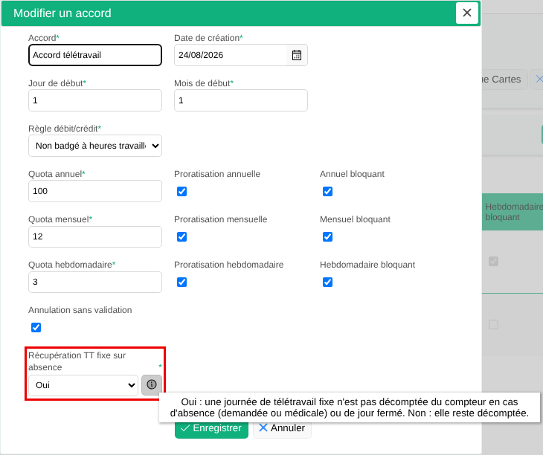Focus the Accord name text field

[95, 55]
